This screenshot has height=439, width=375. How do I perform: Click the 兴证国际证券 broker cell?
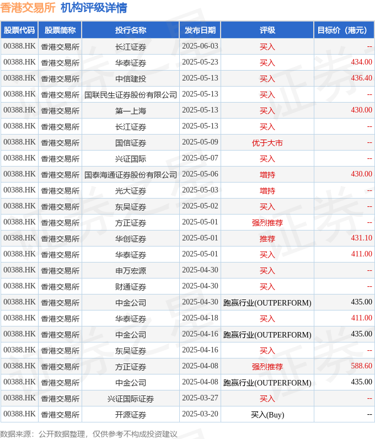(131, 399)
